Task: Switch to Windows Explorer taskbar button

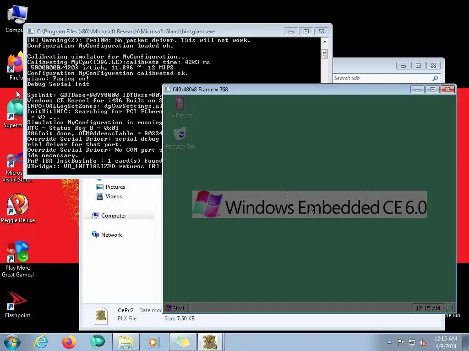Action: pyautogui.click(x=126, y=342)
